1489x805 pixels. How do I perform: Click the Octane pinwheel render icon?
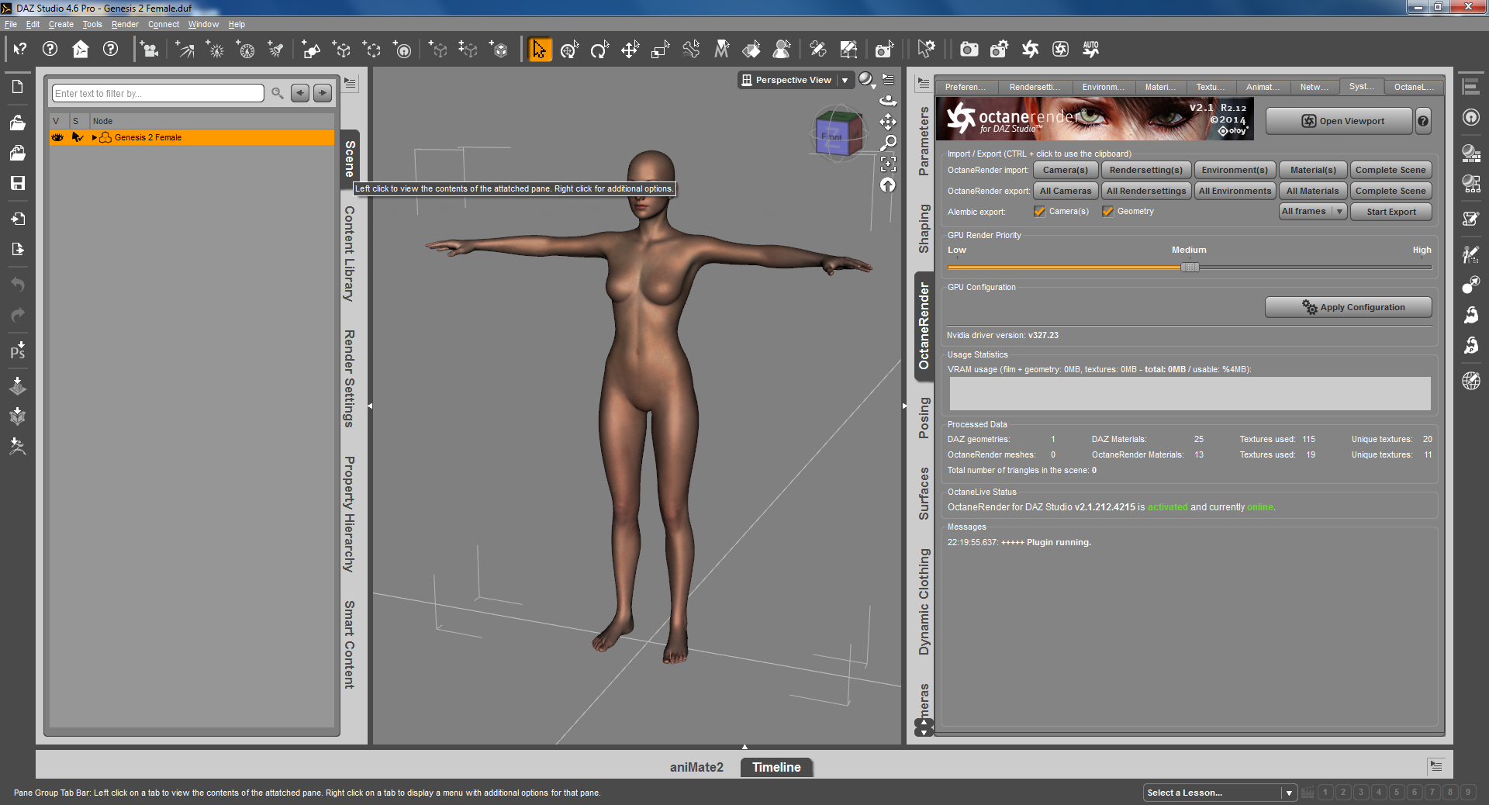pyautogui.click(x=1030, y=50)
